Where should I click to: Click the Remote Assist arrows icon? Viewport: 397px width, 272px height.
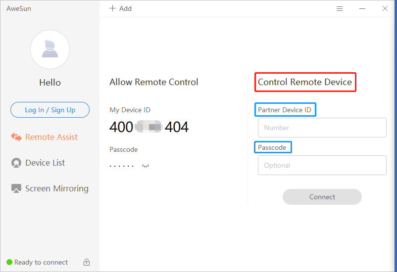tap(16, 137)
